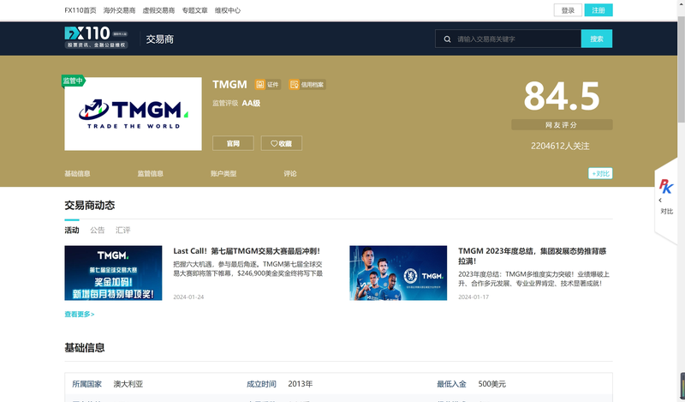Click 查看更多 link
The image size is (685, 402).
(x=80, y=314)
